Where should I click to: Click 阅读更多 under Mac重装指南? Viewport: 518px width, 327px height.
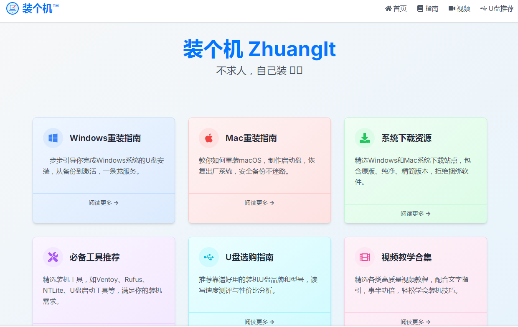pos(259,203)
